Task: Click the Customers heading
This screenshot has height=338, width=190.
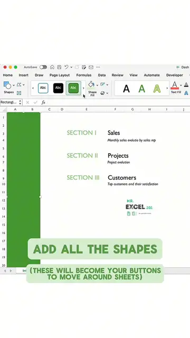Action: point(122,177)
